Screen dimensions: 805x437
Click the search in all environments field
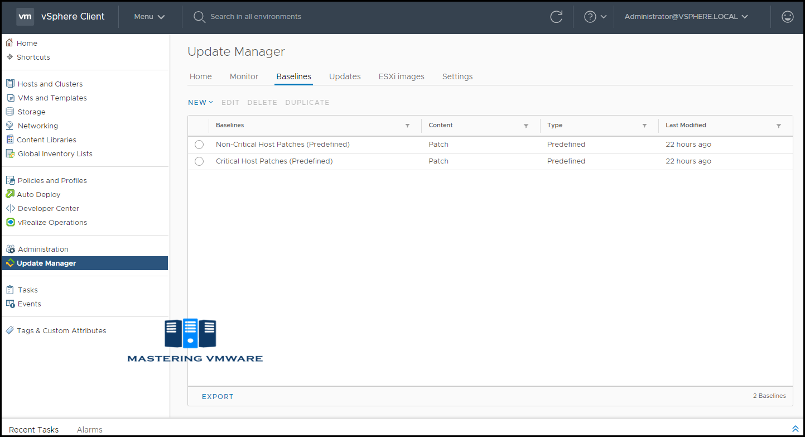pyautogui.click(x=256, y=17)
